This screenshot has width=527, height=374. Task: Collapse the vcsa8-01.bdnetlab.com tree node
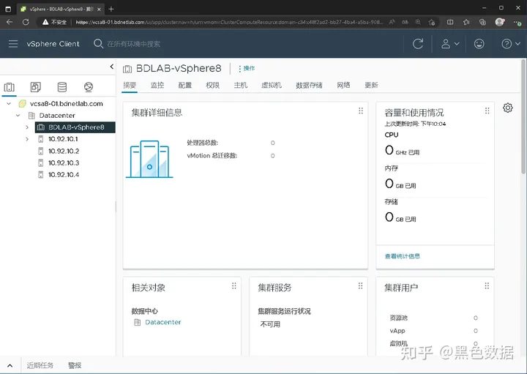pyautogui.click(x=9, y=103)
